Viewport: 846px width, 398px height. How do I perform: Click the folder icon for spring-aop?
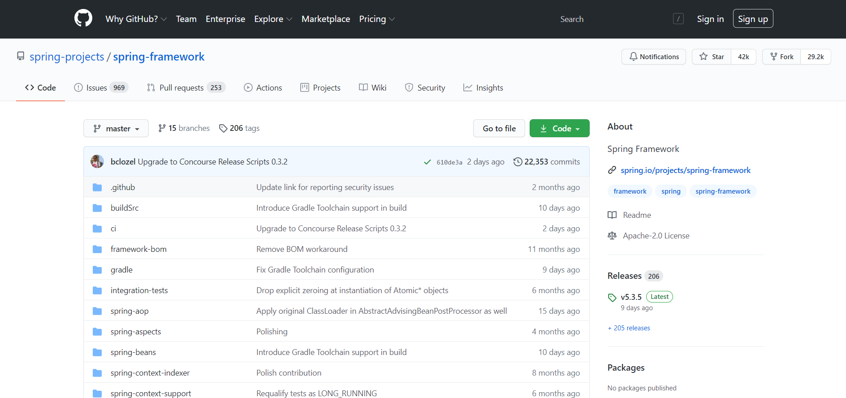[x=97, y=311]
